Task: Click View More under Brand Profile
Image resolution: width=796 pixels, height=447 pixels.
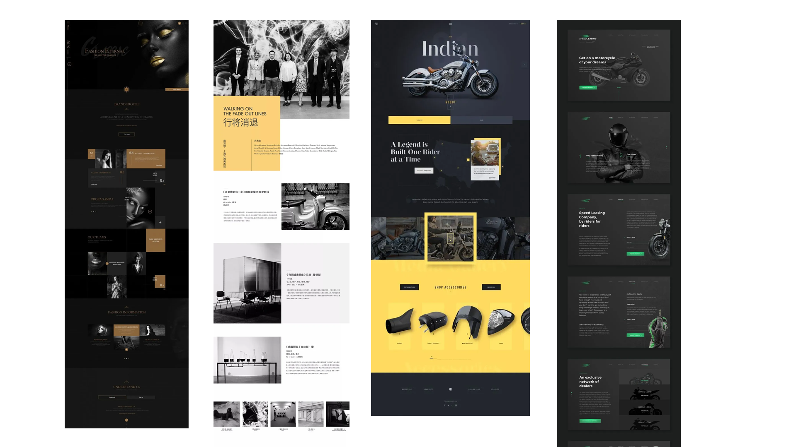Action: 126,134
